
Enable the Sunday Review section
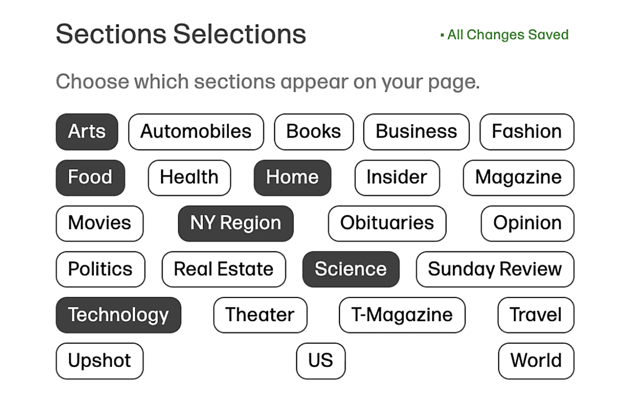pos(495,269)
